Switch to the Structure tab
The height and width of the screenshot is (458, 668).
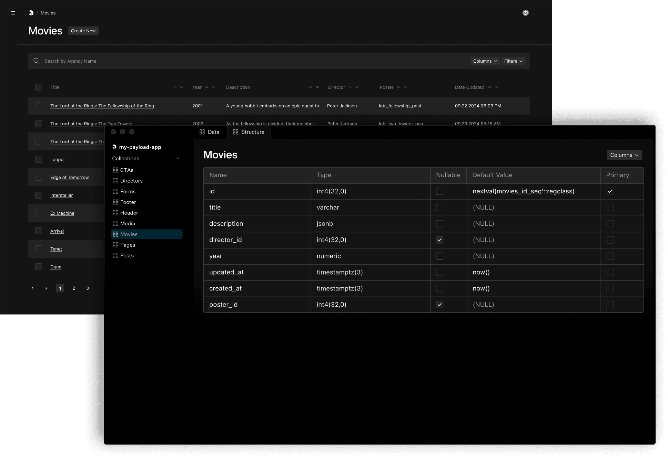[x=249, y=132]
